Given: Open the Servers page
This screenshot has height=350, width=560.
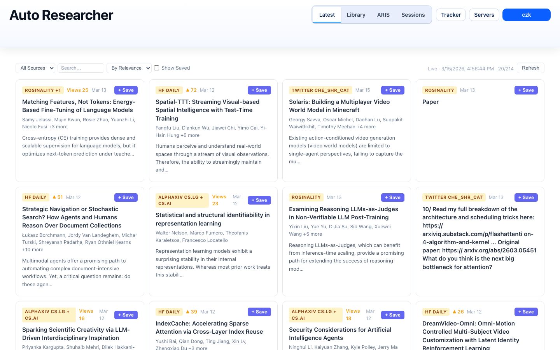Looking at the screenshot, I should click(x=484, y=15).
